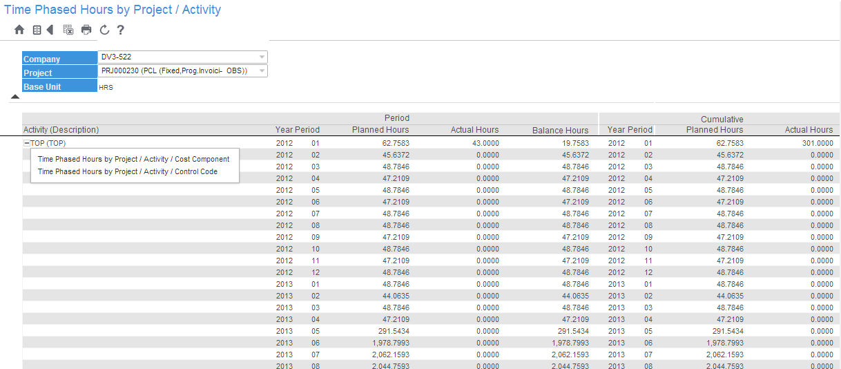
Task: Collapse the filter section with the black triangle
Action: pos(15,97)
